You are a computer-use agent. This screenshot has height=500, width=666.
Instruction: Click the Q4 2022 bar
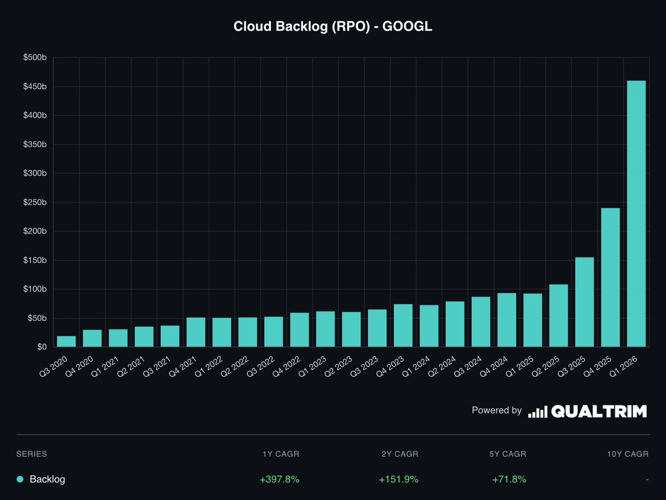(x=300, y=330)
